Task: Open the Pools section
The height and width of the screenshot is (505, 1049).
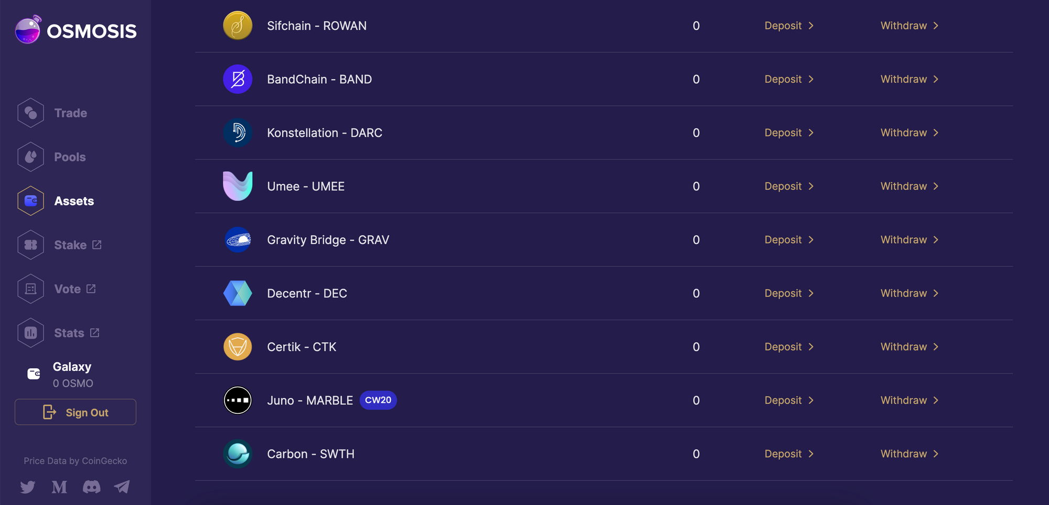Action: pos(51,157)
